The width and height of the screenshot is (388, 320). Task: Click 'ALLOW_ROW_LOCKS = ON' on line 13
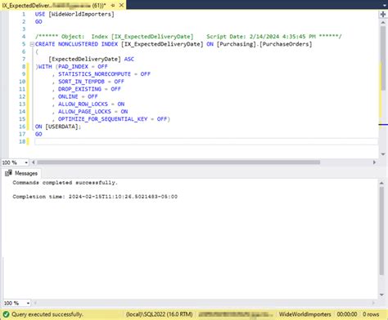[91, 104]
